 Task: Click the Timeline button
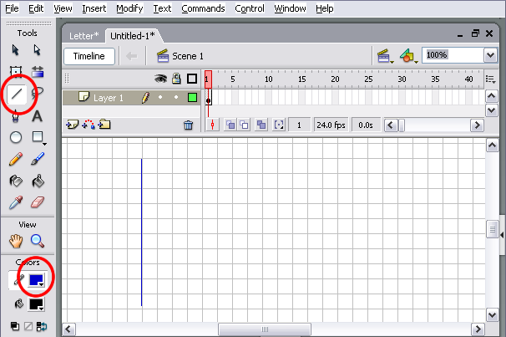point(89,56)
